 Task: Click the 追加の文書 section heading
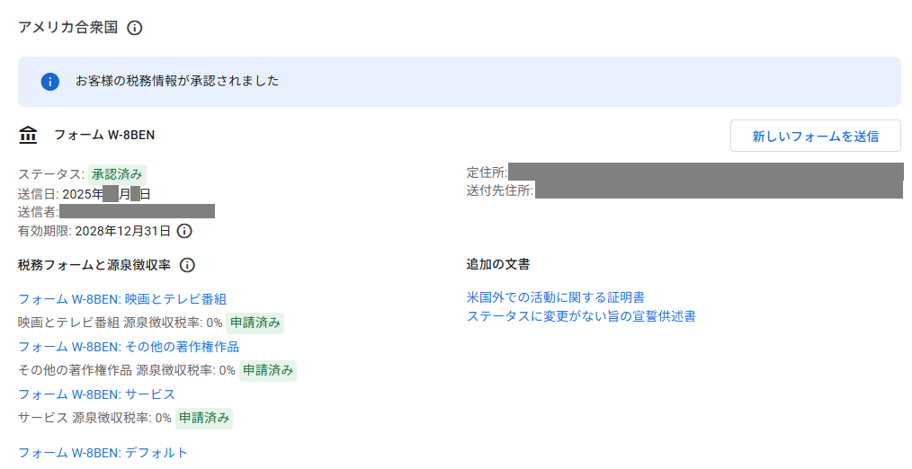497,265
